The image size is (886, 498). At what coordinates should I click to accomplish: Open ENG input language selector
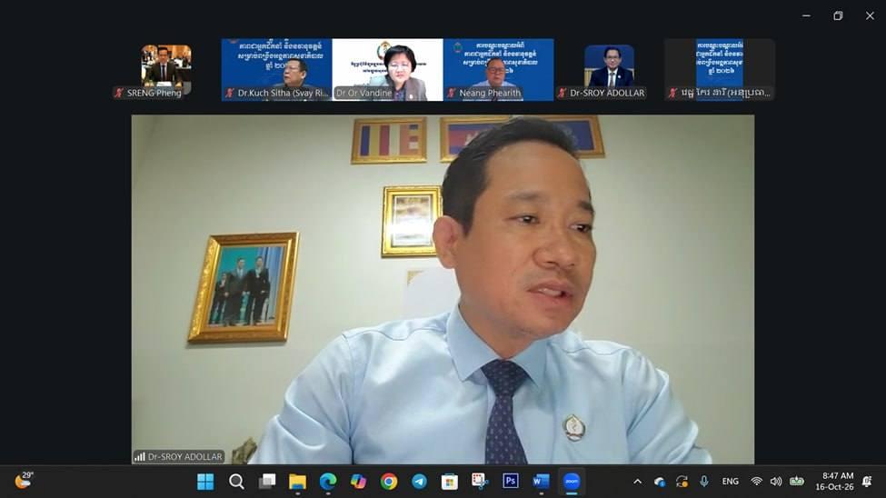pos(730,482)
